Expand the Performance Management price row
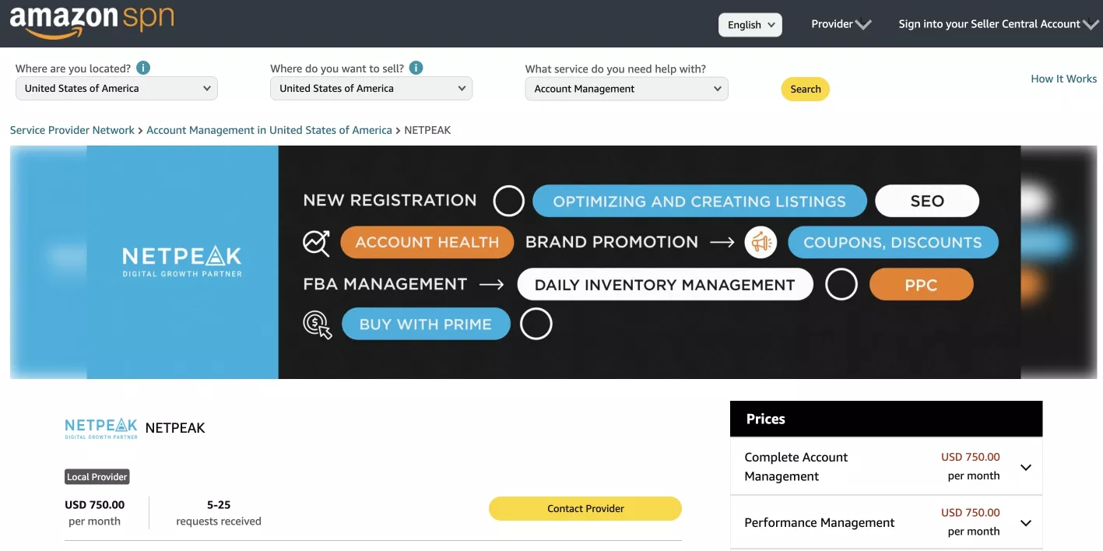The height and width of the screenshot is (551, 1103). (886, 522)
